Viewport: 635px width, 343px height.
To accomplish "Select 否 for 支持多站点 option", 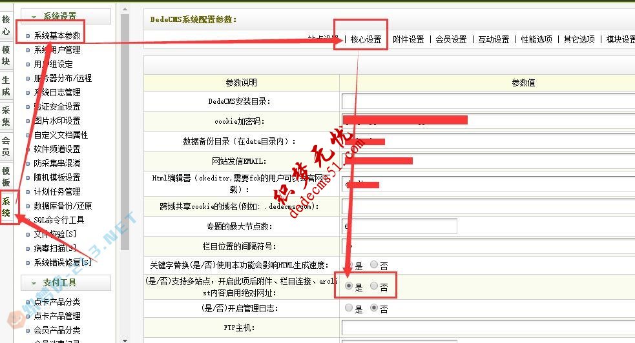I will click(374, 286).
